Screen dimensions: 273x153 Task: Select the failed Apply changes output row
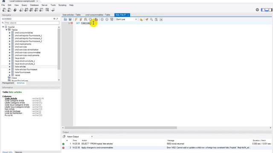pos(167,148)
